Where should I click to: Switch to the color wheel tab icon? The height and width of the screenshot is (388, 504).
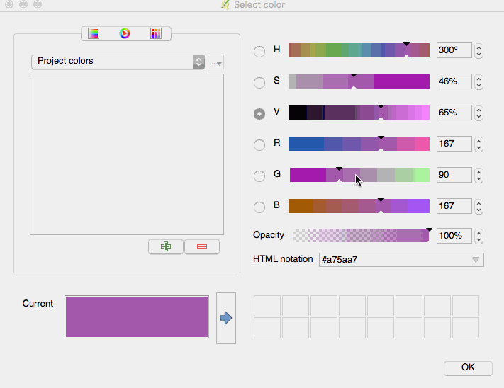[x=125, y=33]
